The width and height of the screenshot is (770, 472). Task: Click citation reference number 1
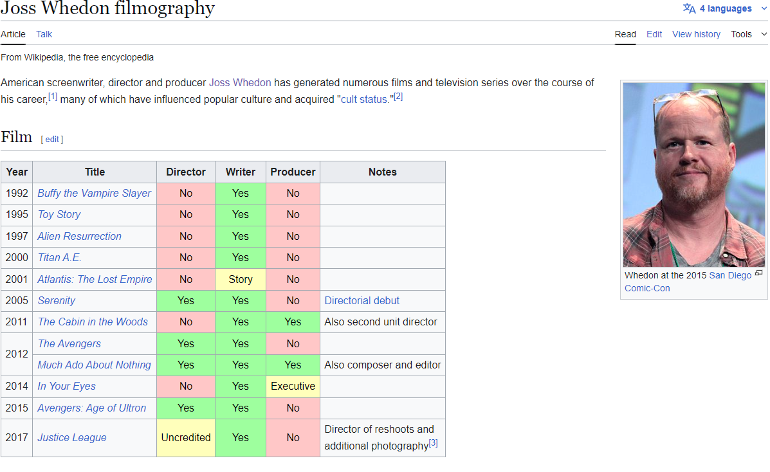point(53,96)
